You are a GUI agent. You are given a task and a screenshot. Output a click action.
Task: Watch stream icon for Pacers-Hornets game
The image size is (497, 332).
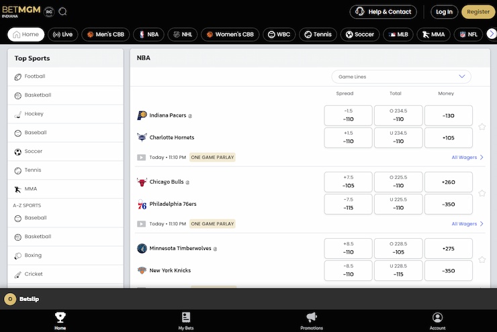(141, 158)
